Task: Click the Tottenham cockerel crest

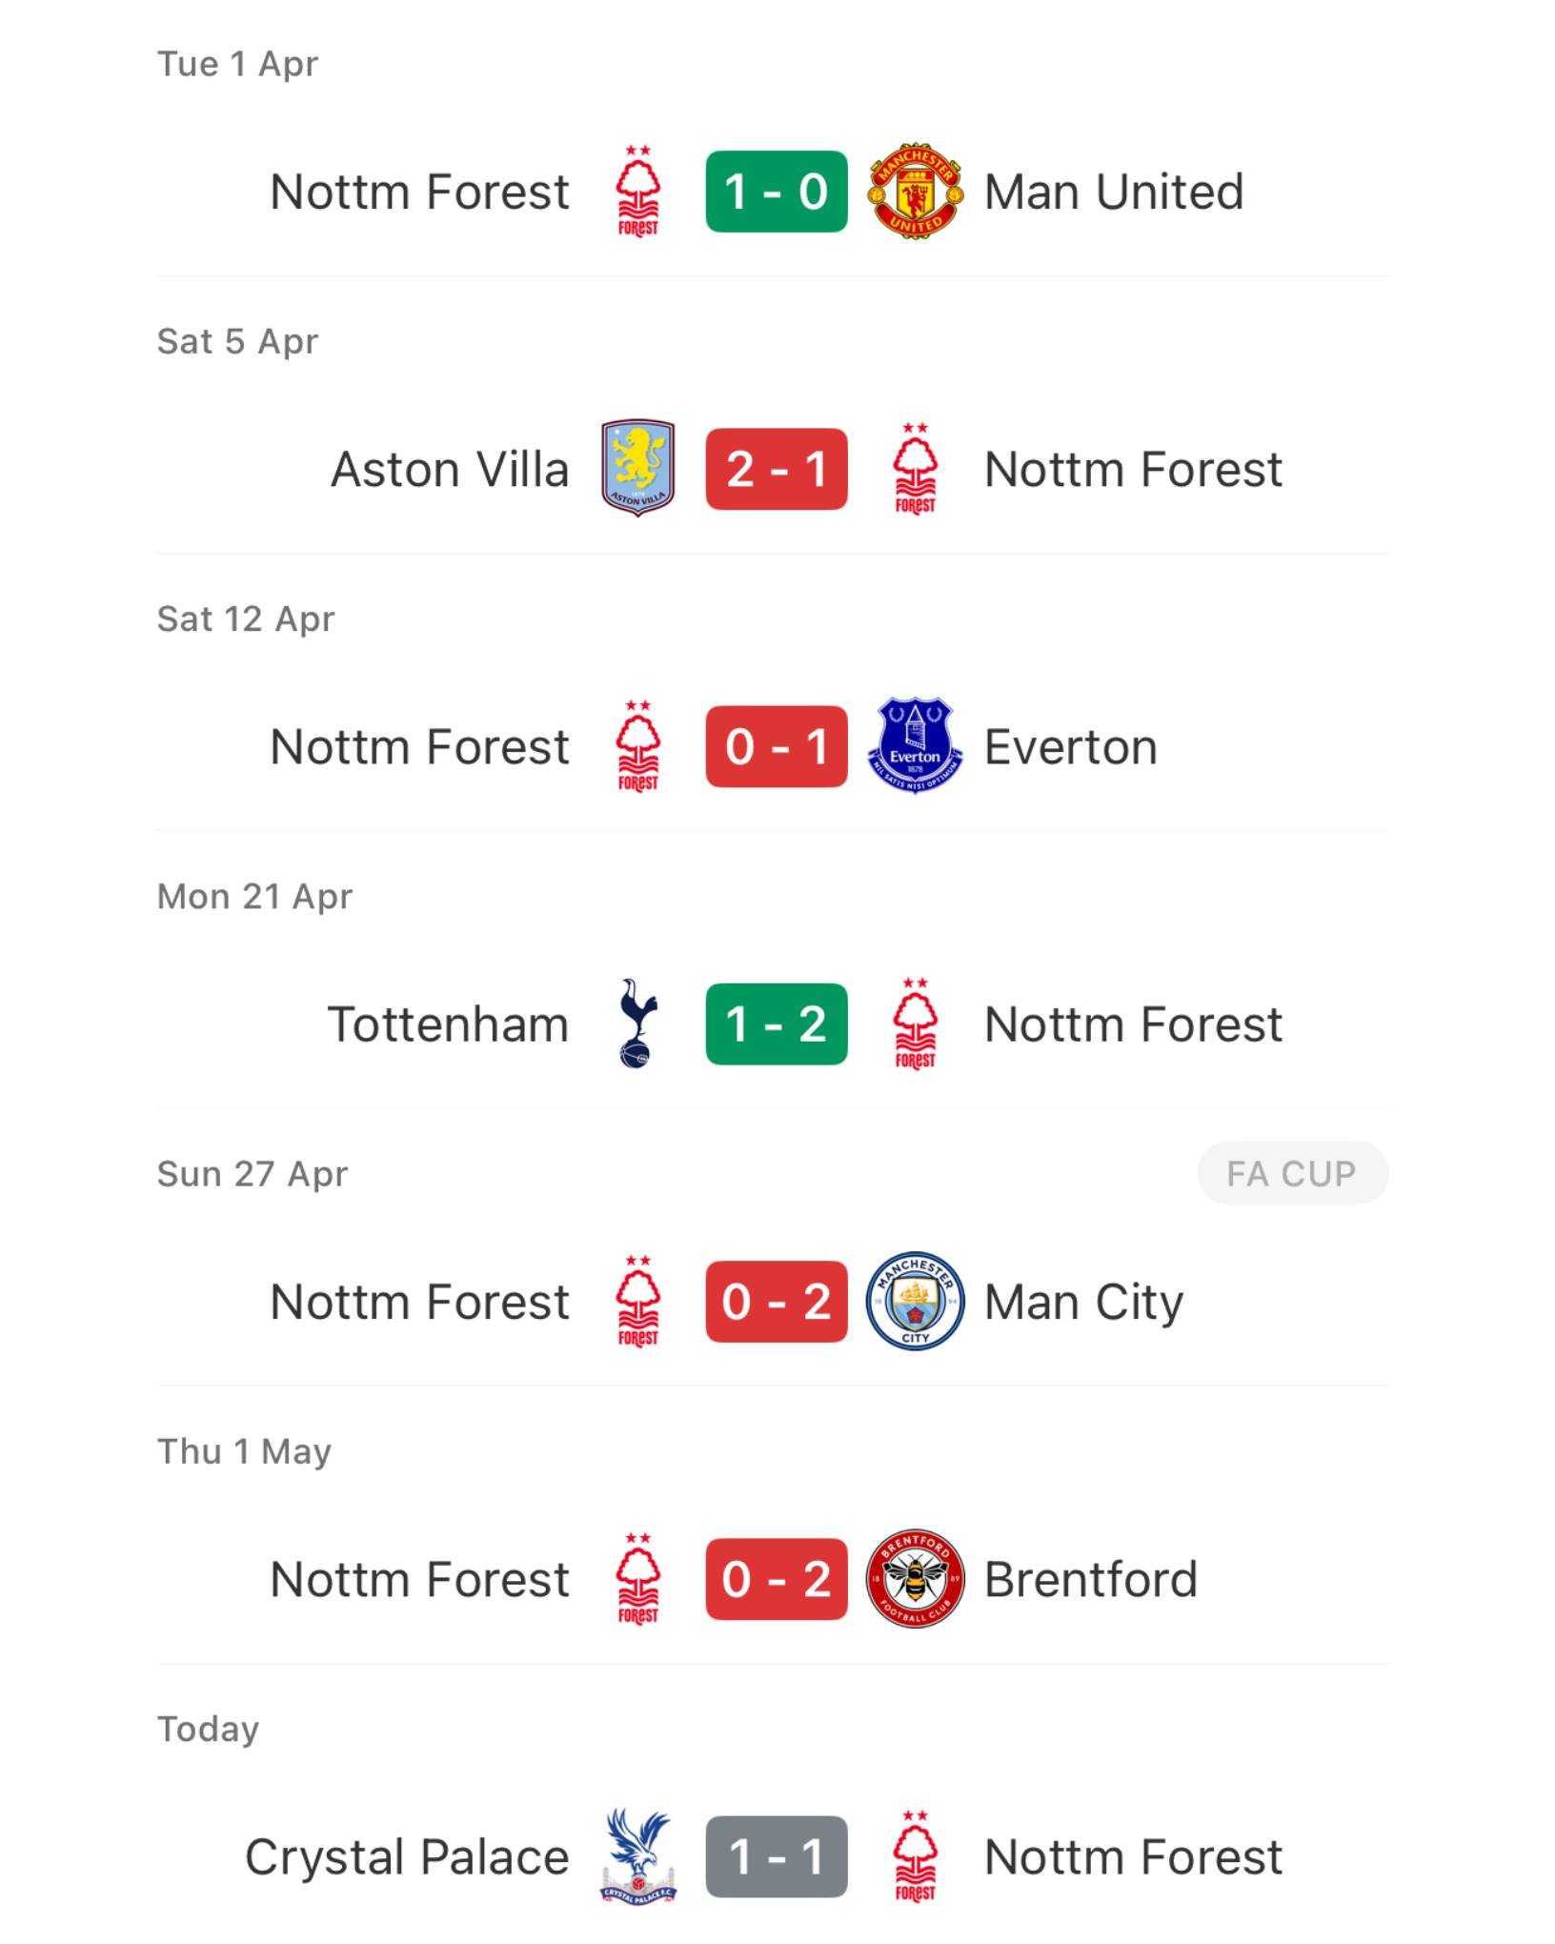Action: tap(638, 1023)
